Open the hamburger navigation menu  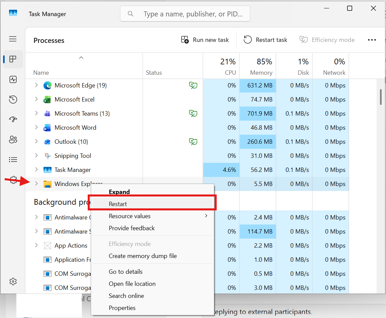13,39
